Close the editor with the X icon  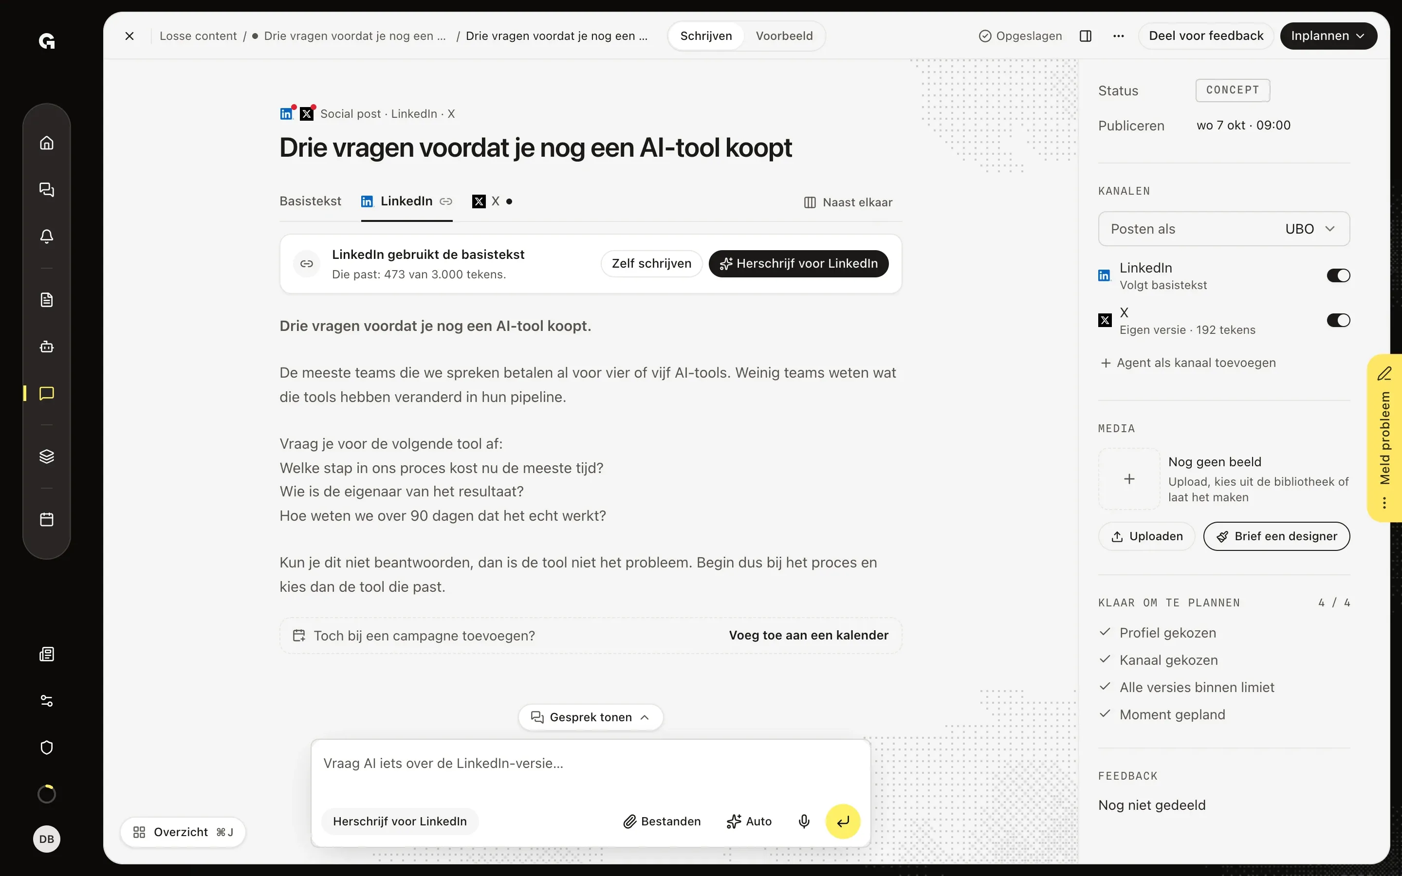[x=130, y=36]
